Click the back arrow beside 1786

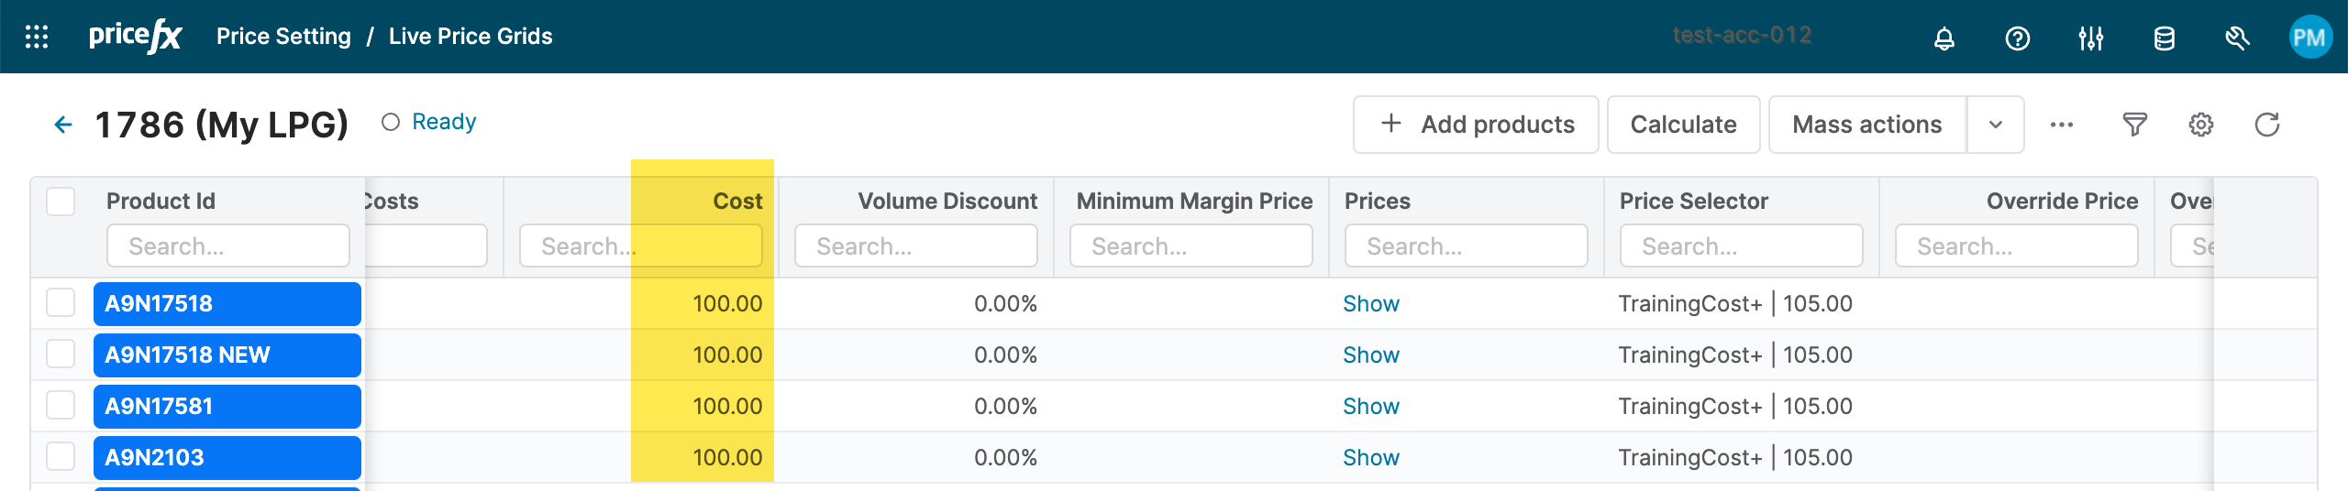63,125
